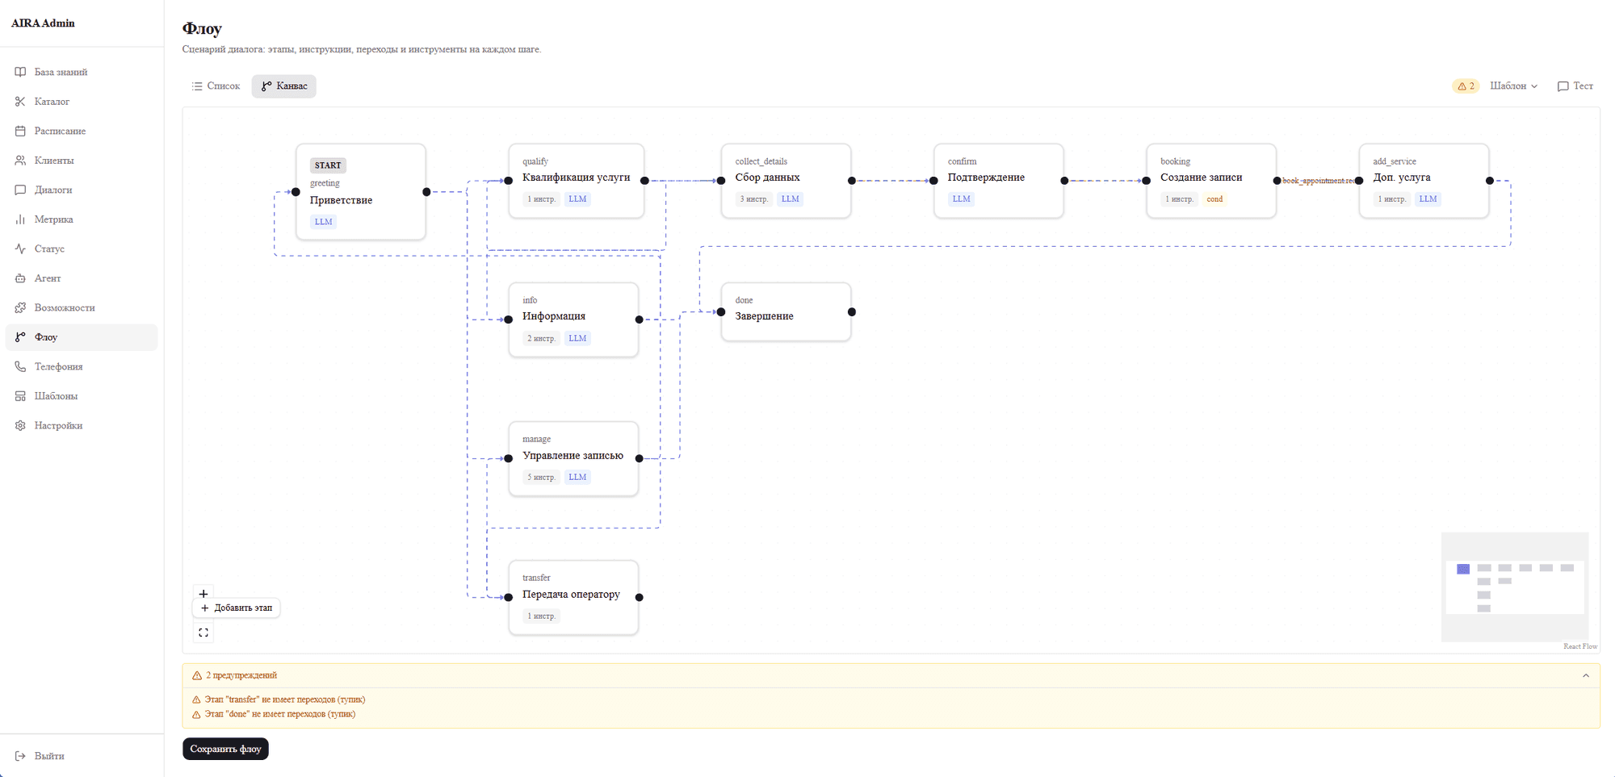Switch to the Канвас view

point(284,86)
